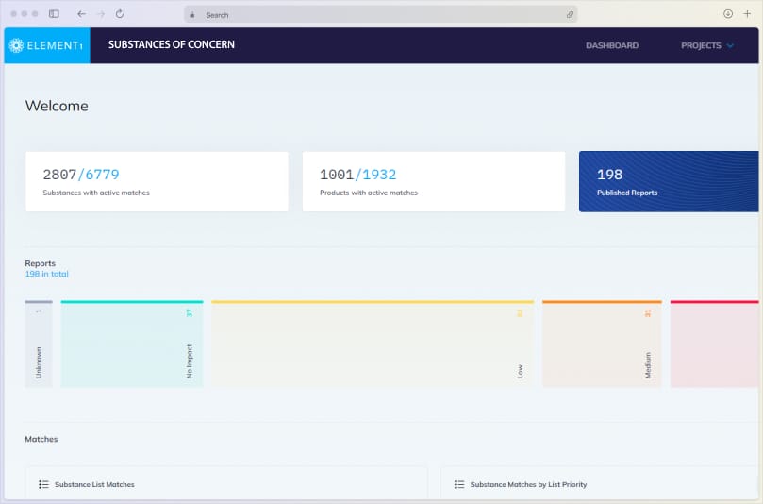Select the orange Medium report segment
Viewport: 763px width, 504px height.
click(x=602, y=344)
